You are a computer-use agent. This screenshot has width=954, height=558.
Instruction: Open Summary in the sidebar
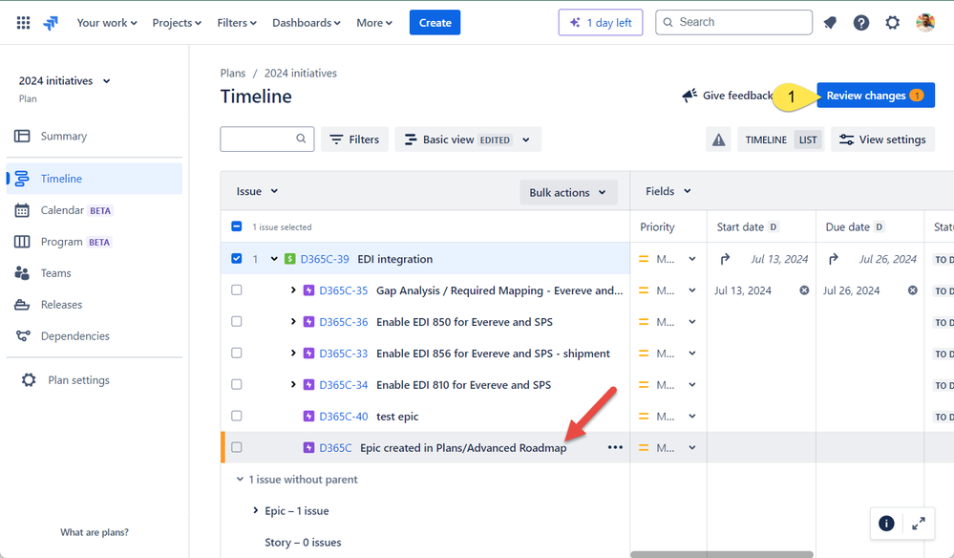click(x=95, y=137)
